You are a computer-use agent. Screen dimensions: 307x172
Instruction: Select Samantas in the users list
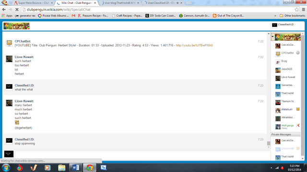click(x=285, y=86)
